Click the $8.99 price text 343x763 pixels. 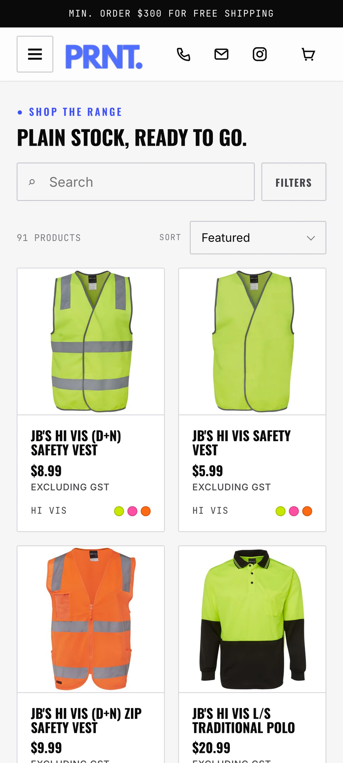[46, 471]
